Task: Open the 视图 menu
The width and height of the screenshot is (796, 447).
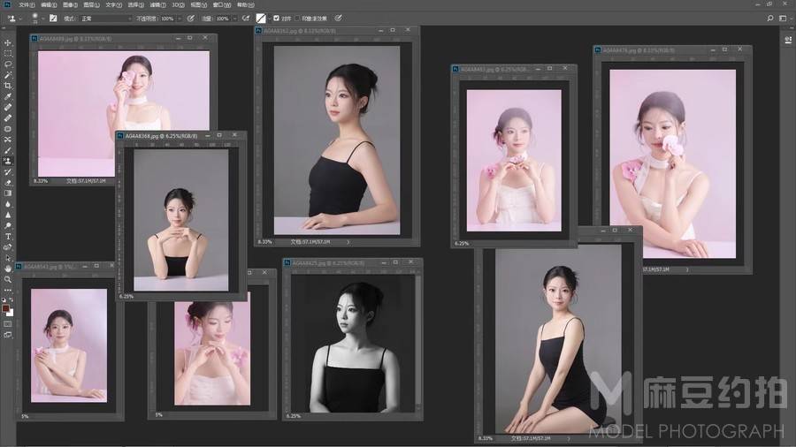Action: pyautogui.click(x=198, y=4)
